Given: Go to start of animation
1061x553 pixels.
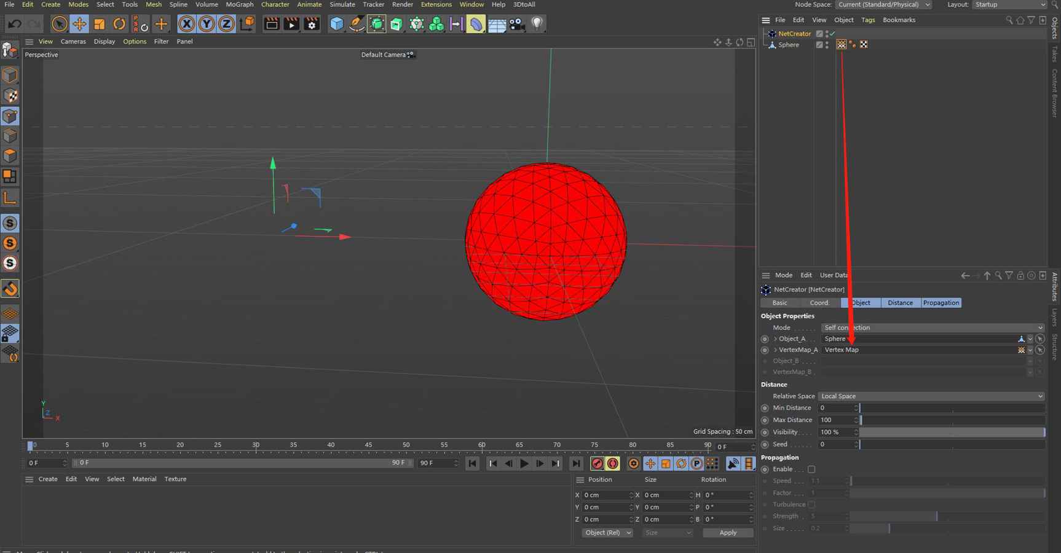Looking at the screenshot, I should tap(472, 464).
